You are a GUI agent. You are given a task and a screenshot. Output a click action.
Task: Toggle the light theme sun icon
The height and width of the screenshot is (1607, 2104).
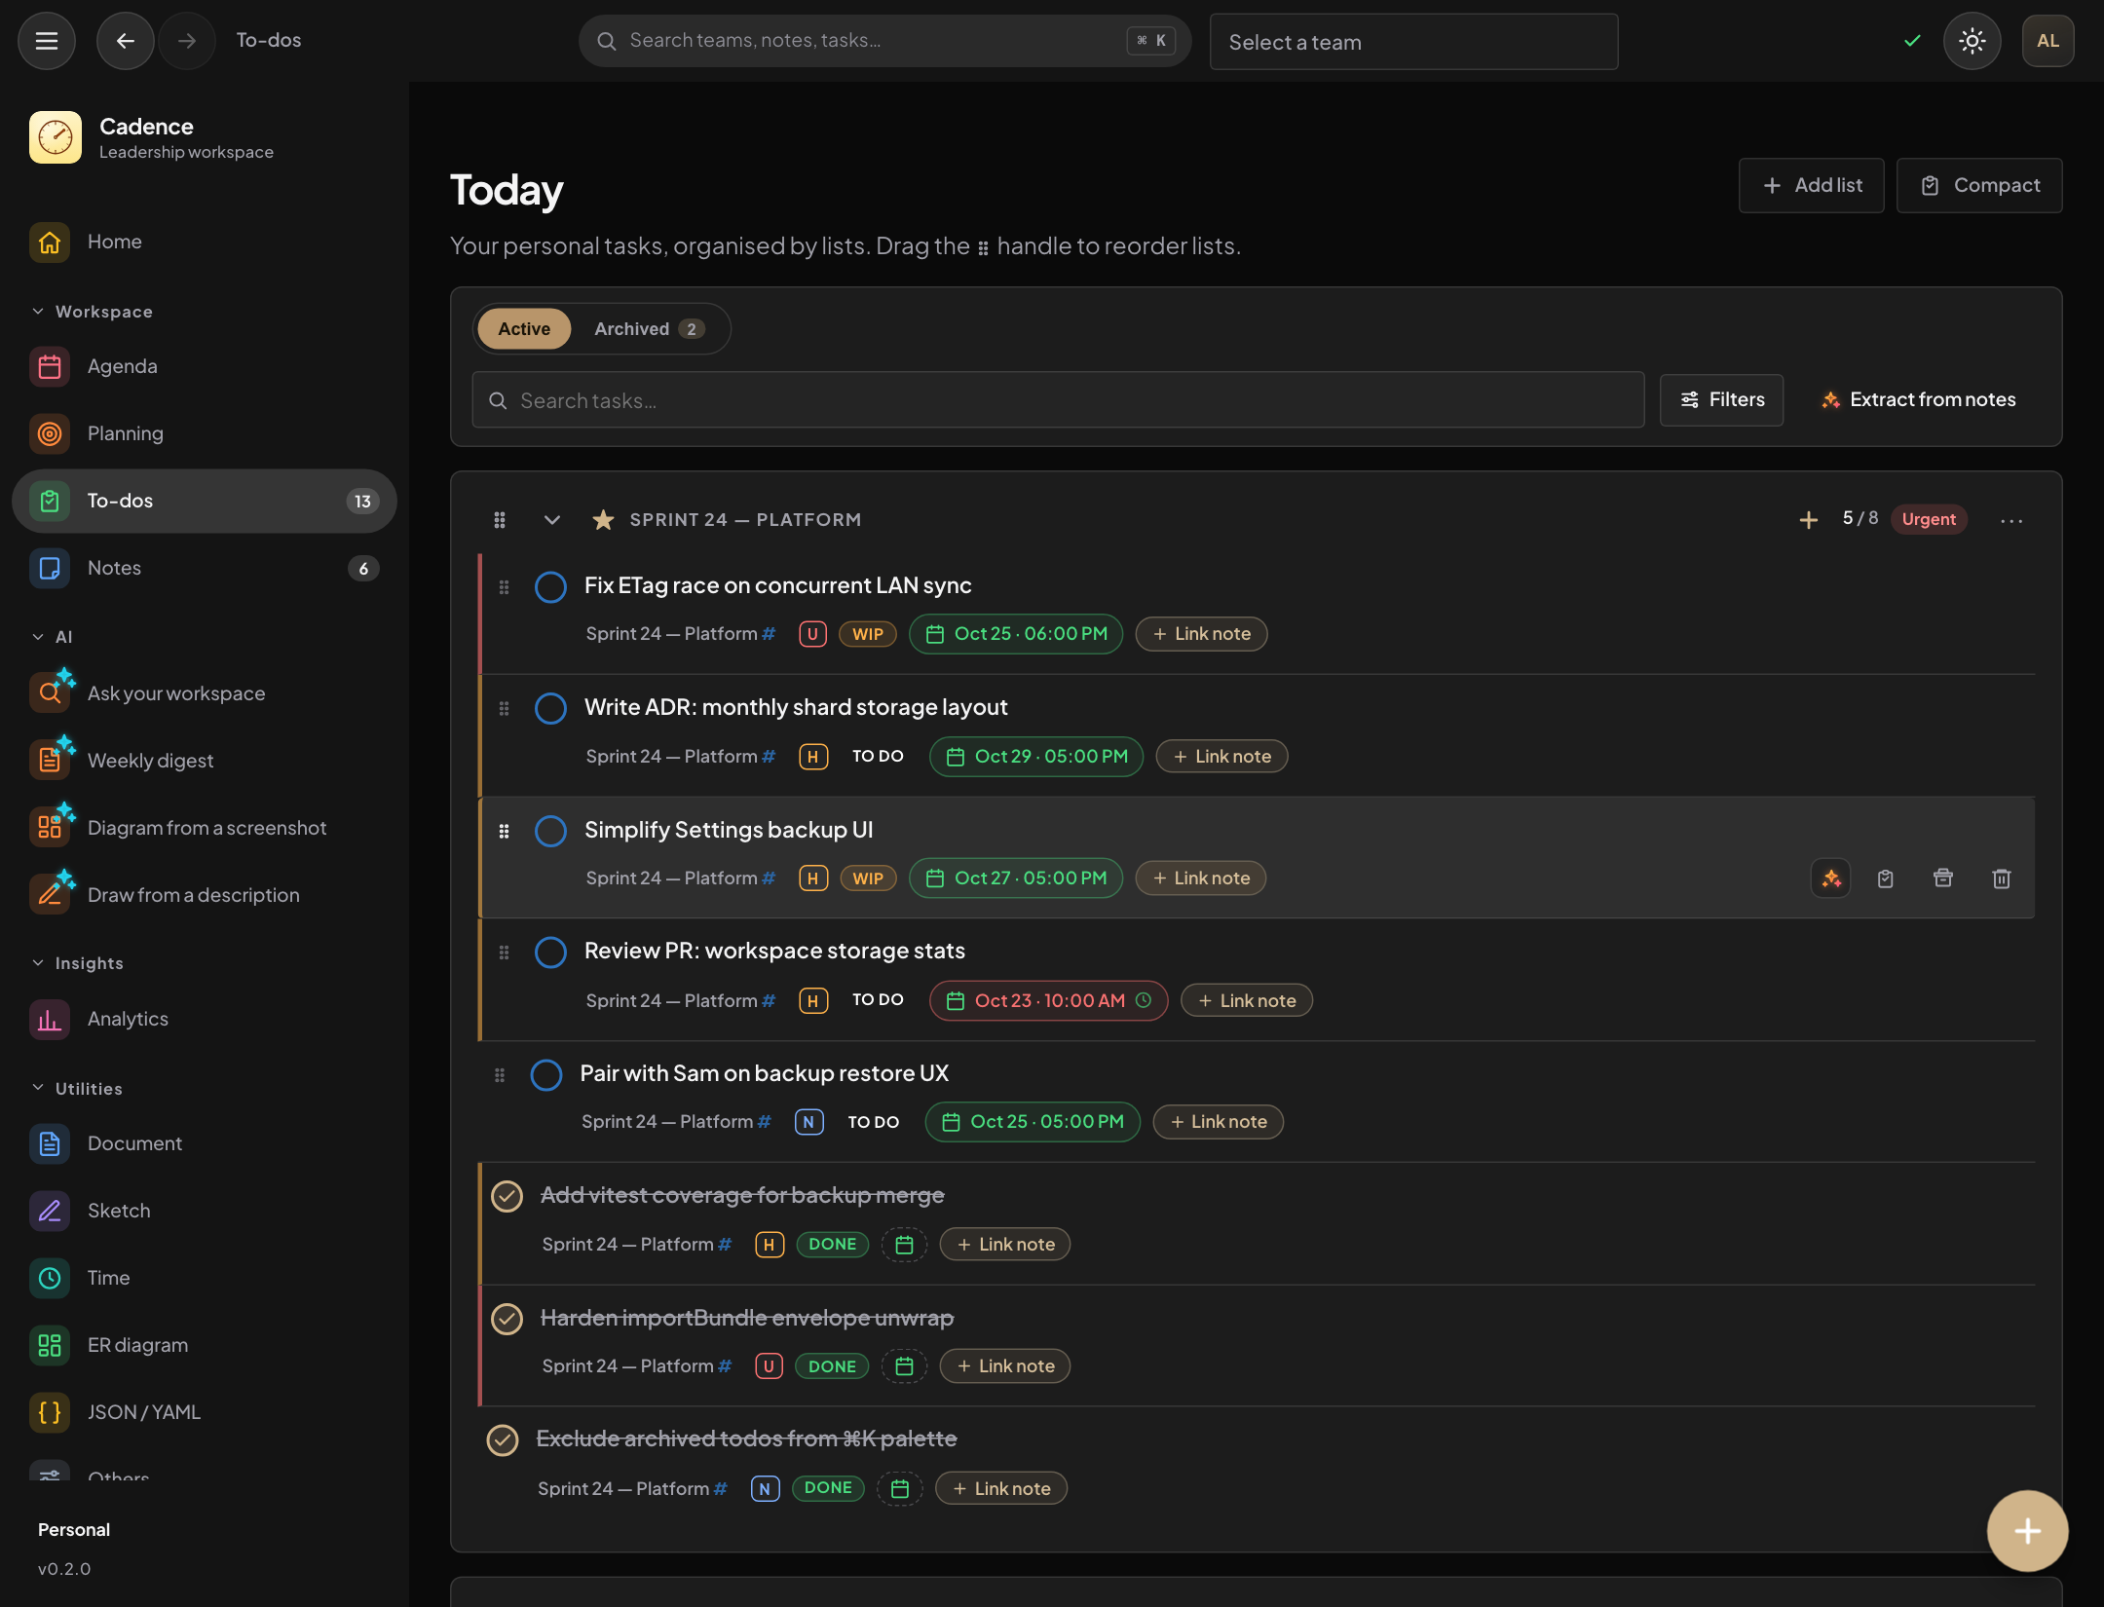click(x=1972, y=41)
